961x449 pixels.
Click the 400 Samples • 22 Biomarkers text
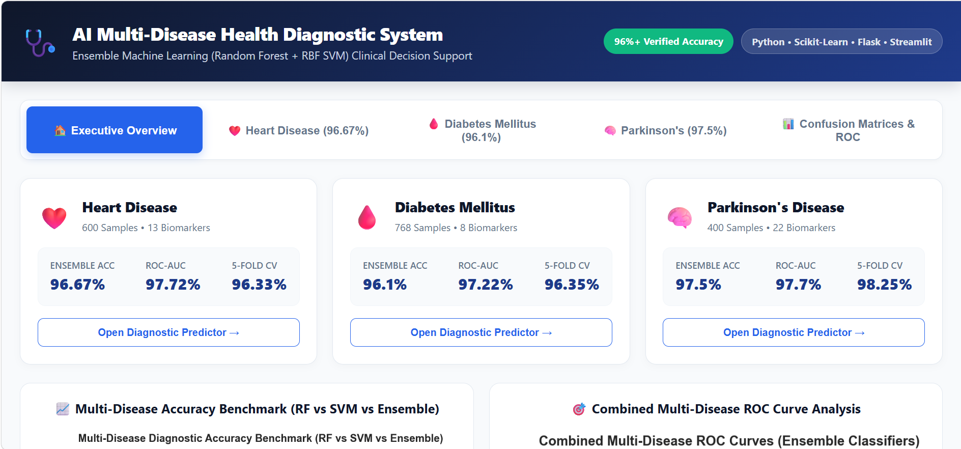[771, 228]
